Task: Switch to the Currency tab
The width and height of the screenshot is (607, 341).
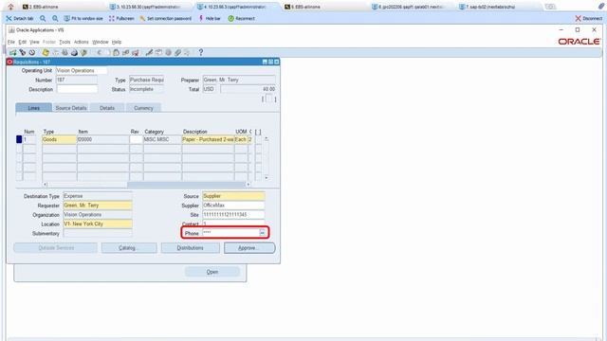Action: click(143, 108)
